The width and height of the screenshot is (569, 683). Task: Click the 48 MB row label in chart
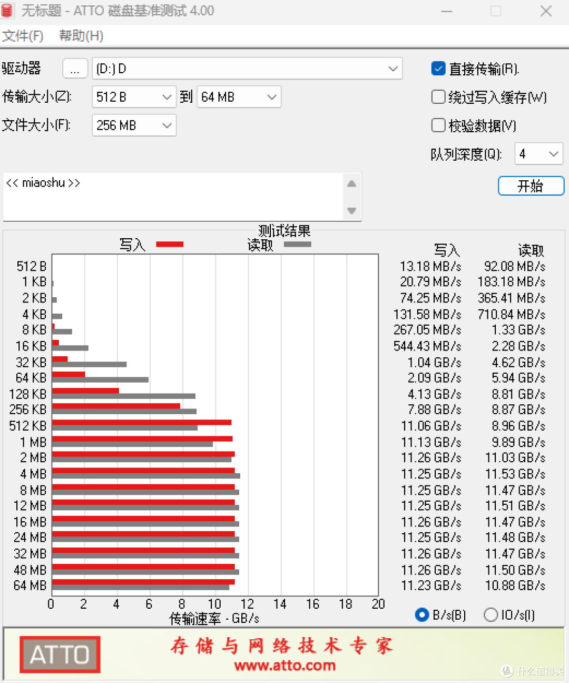[x=30, y=570]
